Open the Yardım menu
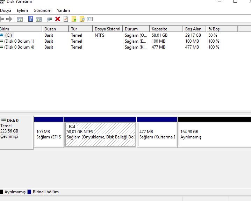Viewport: 251px width, 201px height. pos(63,10)
